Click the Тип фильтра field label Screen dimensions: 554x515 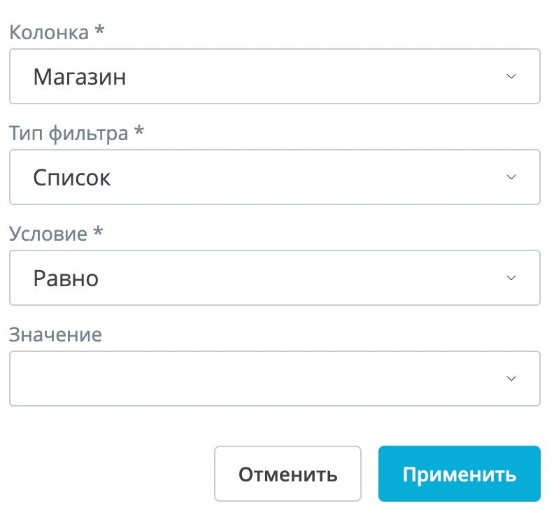tap(69, 133)
